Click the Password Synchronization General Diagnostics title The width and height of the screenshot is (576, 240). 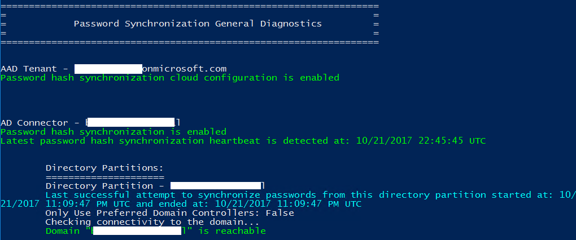pos(198,24)
